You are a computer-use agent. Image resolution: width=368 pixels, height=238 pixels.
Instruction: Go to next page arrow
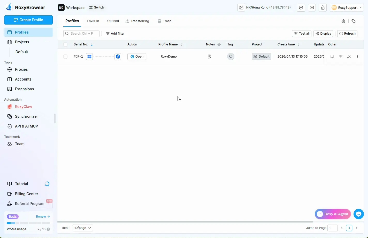(356, 228)
